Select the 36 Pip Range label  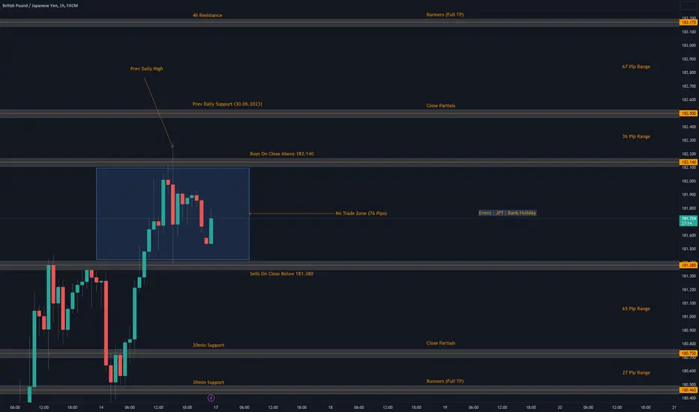(636, 136)
